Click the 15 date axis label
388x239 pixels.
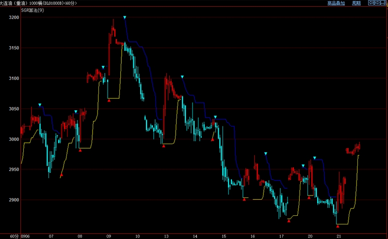[x=224, y=236]
